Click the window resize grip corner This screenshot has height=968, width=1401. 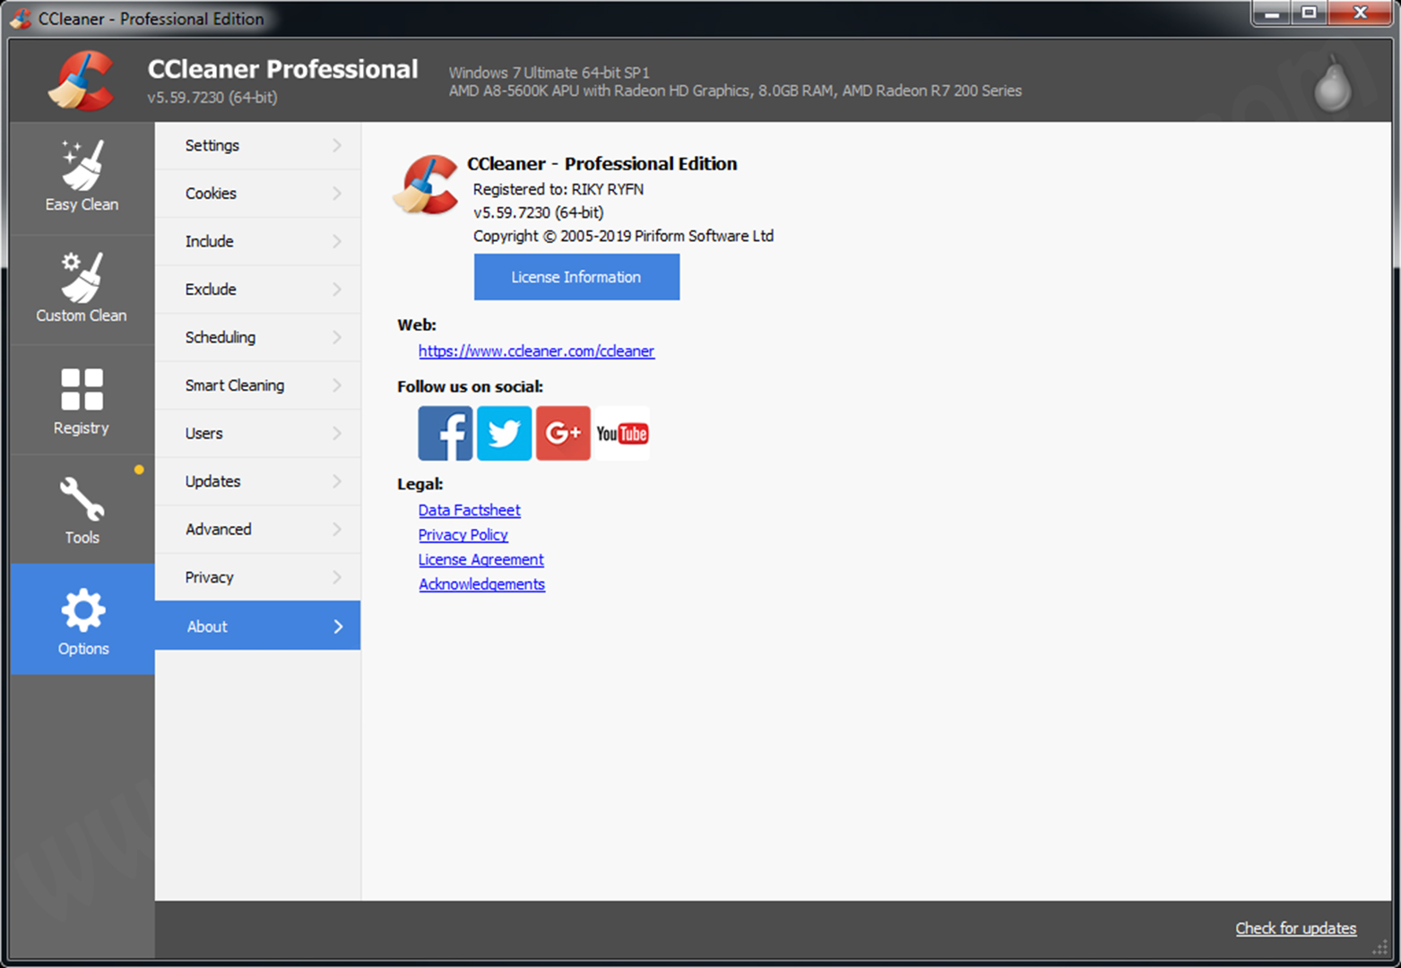coord(1380,948)
